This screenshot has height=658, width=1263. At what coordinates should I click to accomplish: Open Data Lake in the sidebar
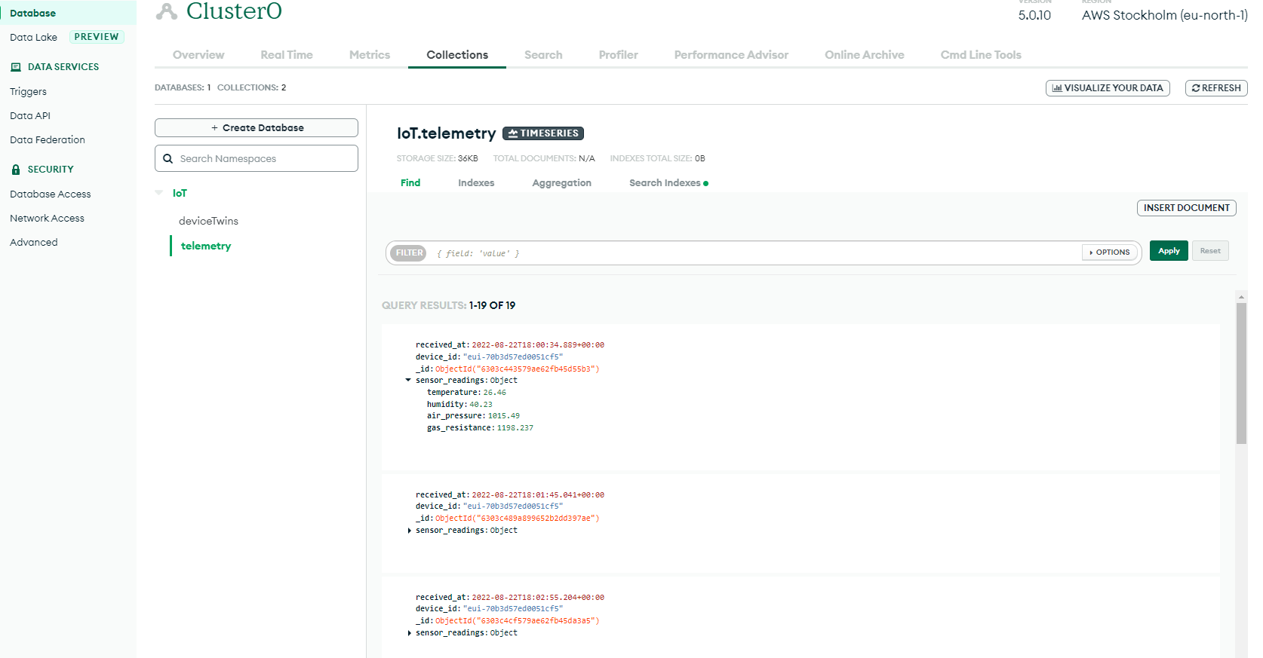pos(33,38)
